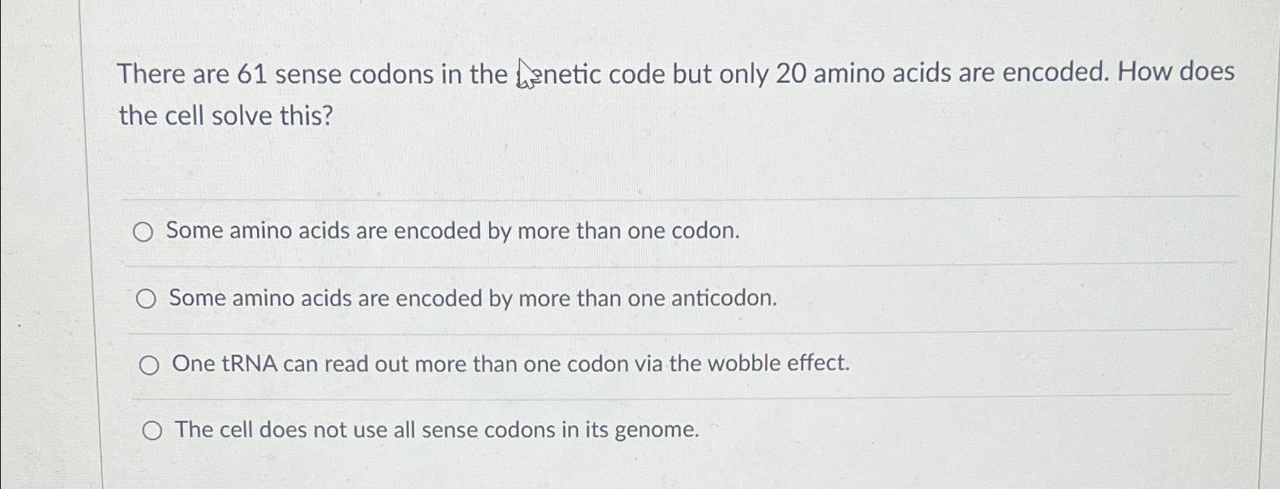Select the radio button for 'more than one anticodon'
The image size is (1280, 489).
coord(145,298)
